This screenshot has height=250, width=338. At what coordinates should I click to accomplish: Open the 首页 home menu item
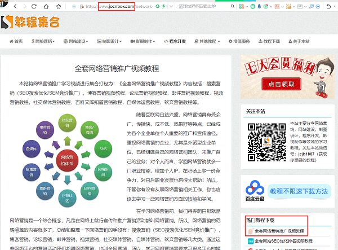[16, 41]
